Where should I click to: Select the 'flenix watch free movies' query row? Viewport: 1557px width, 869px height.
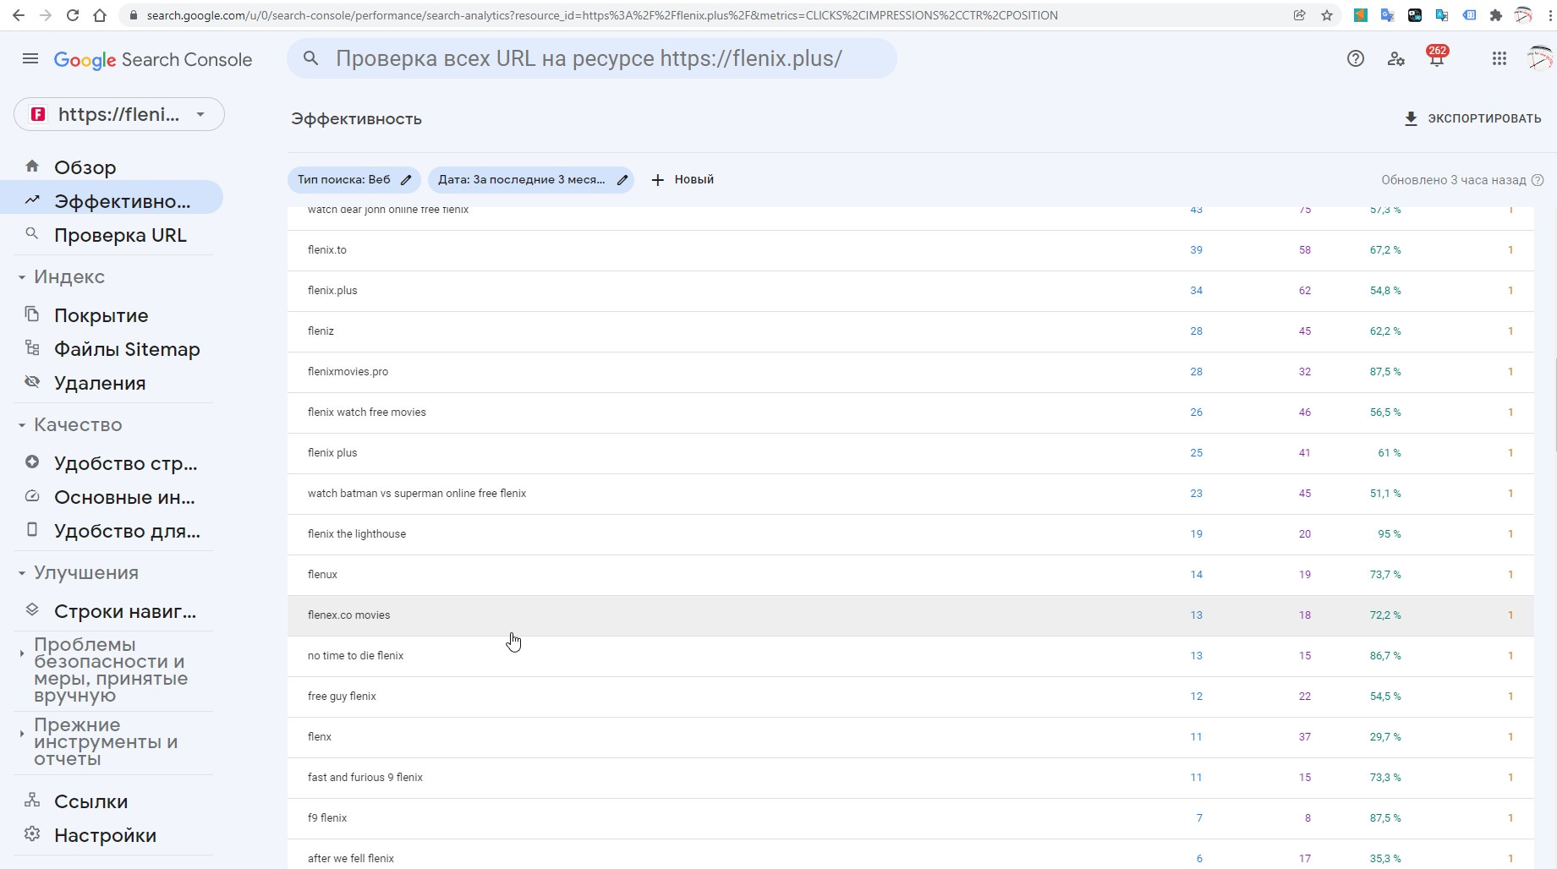coord(367,413)
